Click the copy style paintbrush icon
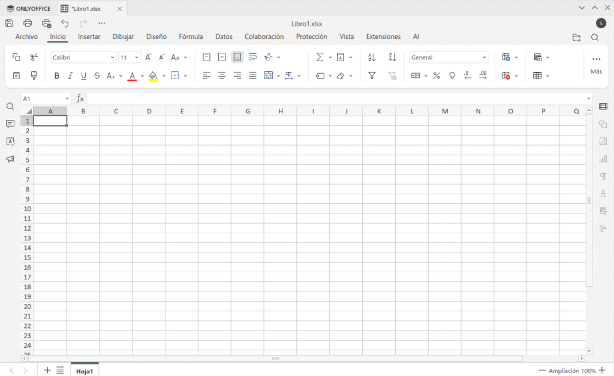The image size is (614, 376). click(x=34, y=76)
